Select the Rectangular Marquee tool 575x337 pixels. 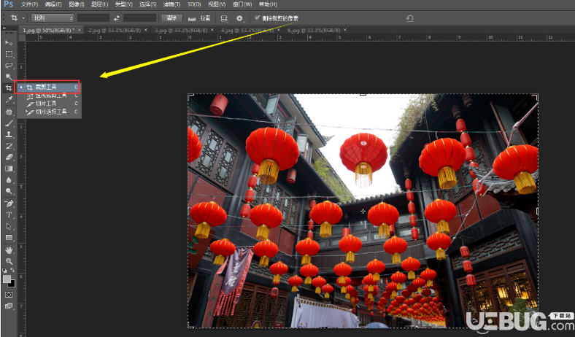(x=9, y=54)
